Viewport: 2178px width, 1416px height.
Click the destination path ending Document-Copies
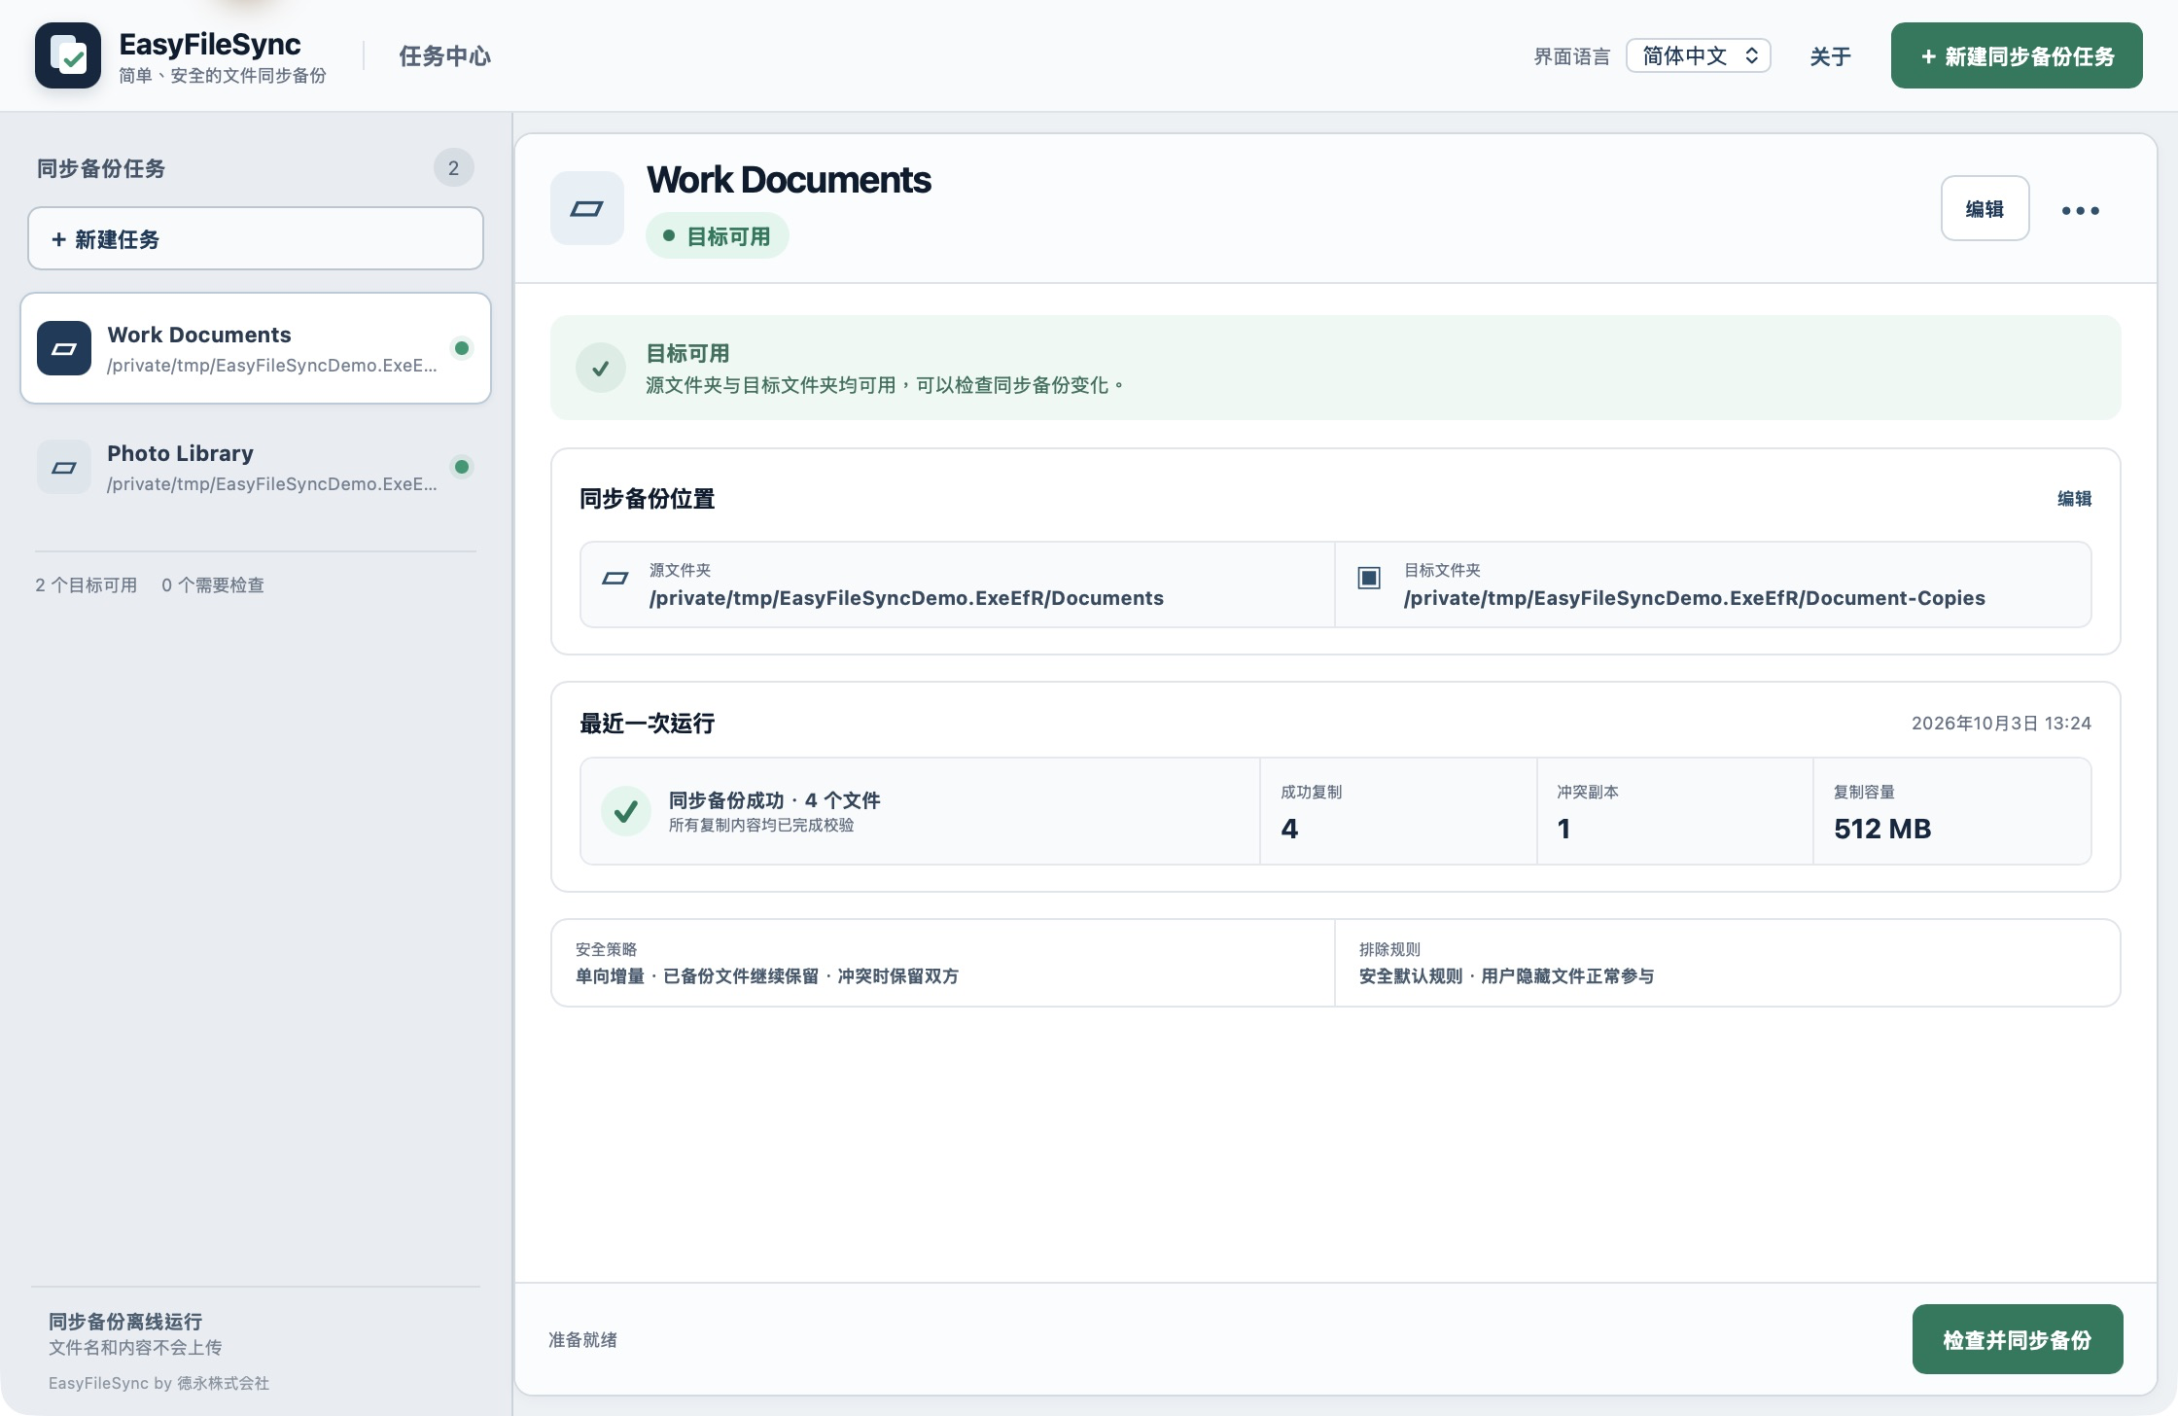coord(1695,598)
